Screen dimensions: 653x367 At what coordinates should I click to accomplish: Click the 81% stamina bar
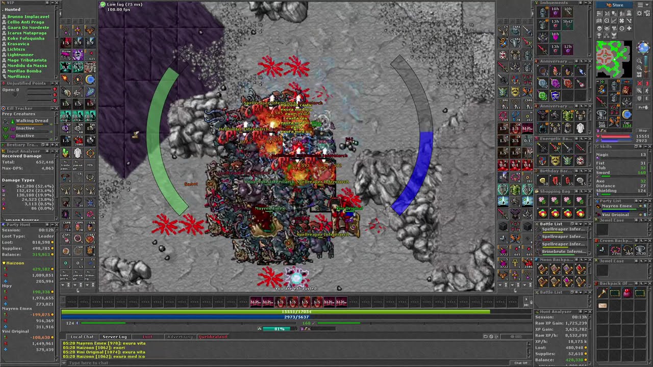280,329
